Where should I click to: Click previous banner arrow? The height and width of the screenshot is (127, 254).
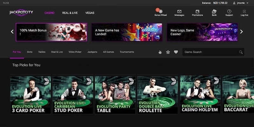(12, 31)
